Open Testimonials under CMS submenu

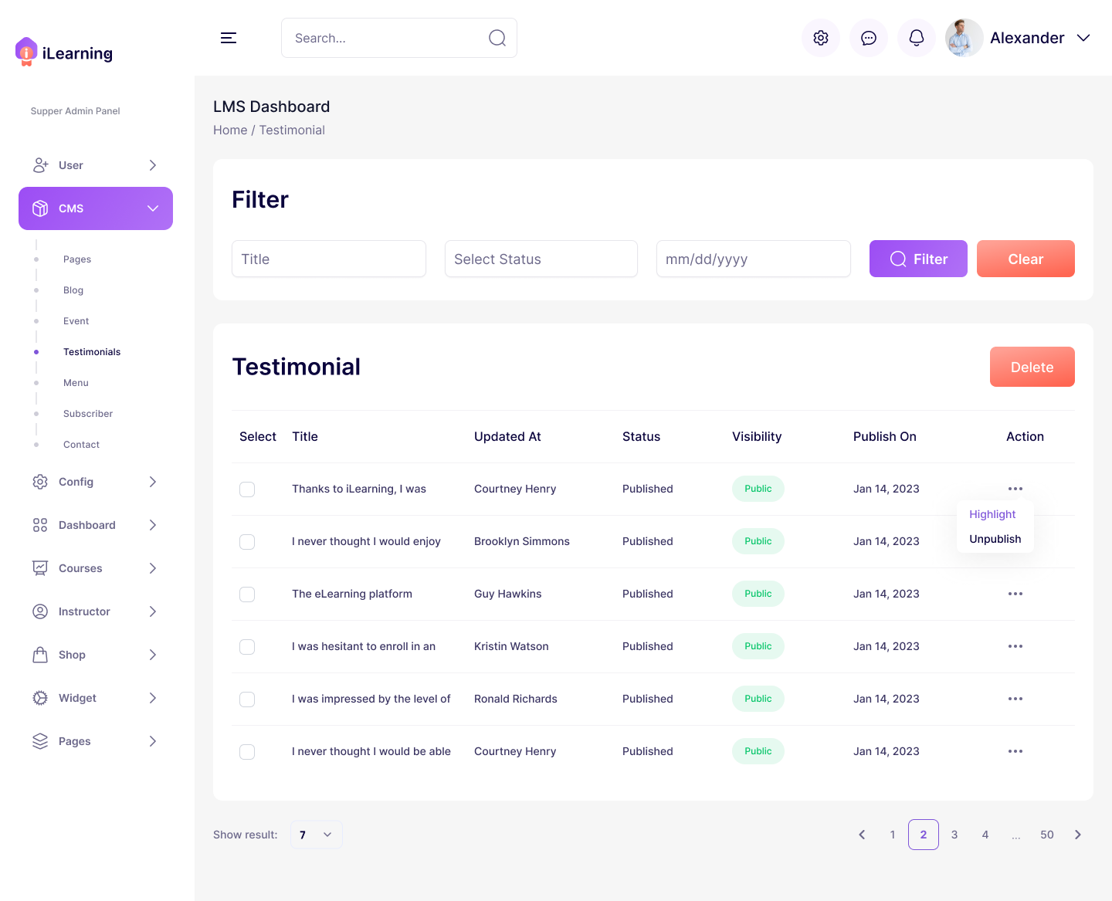tap(92, 352)
